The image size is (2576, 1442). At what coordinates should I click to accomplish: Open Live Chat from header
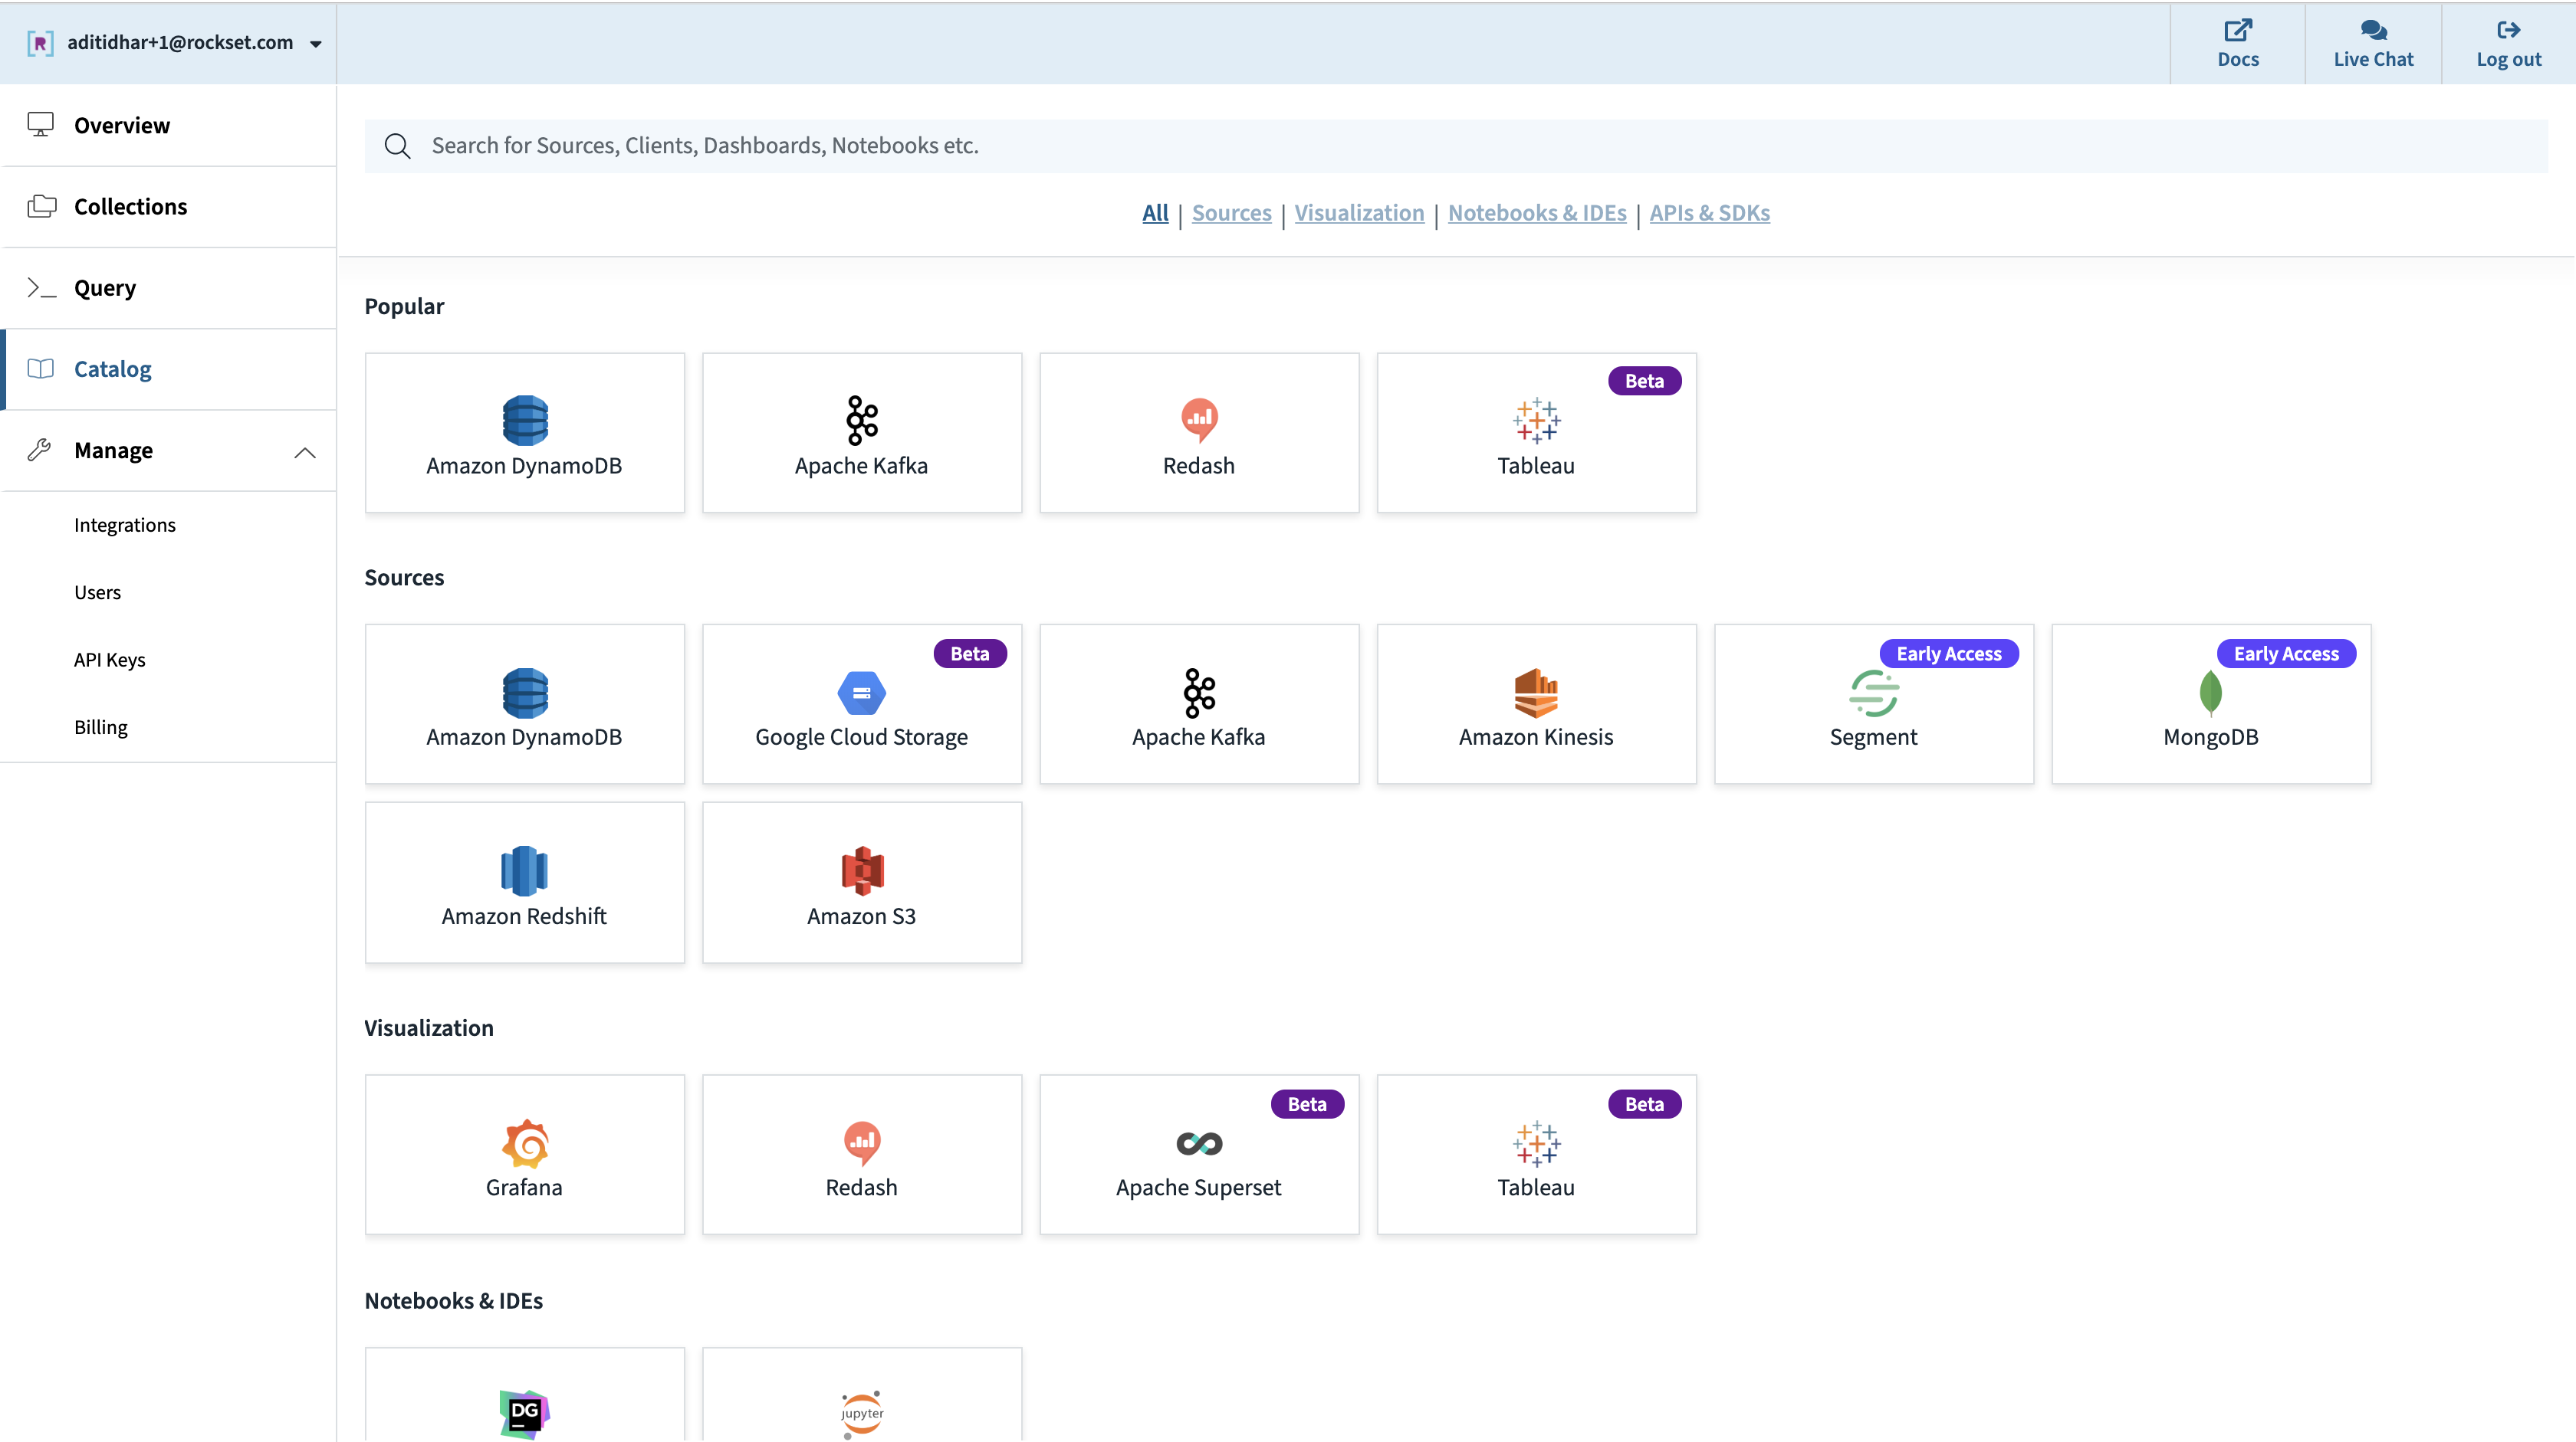tap(2372, 44)
